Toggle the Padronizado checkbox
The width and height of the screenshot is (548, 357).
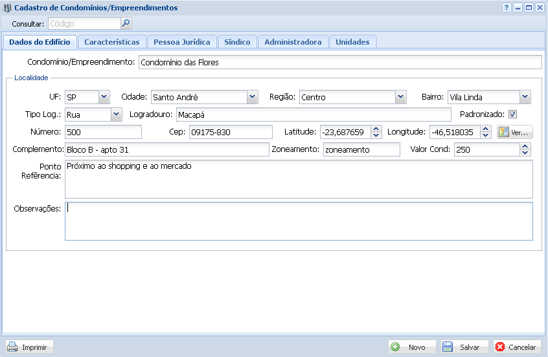click(x=512, y=114)
